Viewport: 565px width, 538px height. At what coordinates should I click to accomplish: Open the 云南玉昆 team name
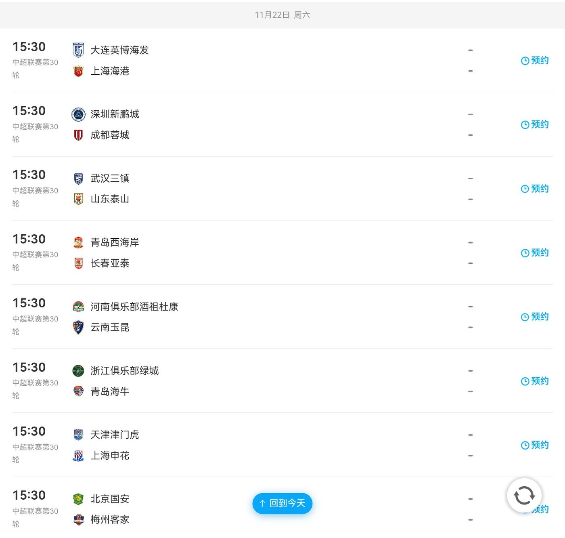(110, 327)
